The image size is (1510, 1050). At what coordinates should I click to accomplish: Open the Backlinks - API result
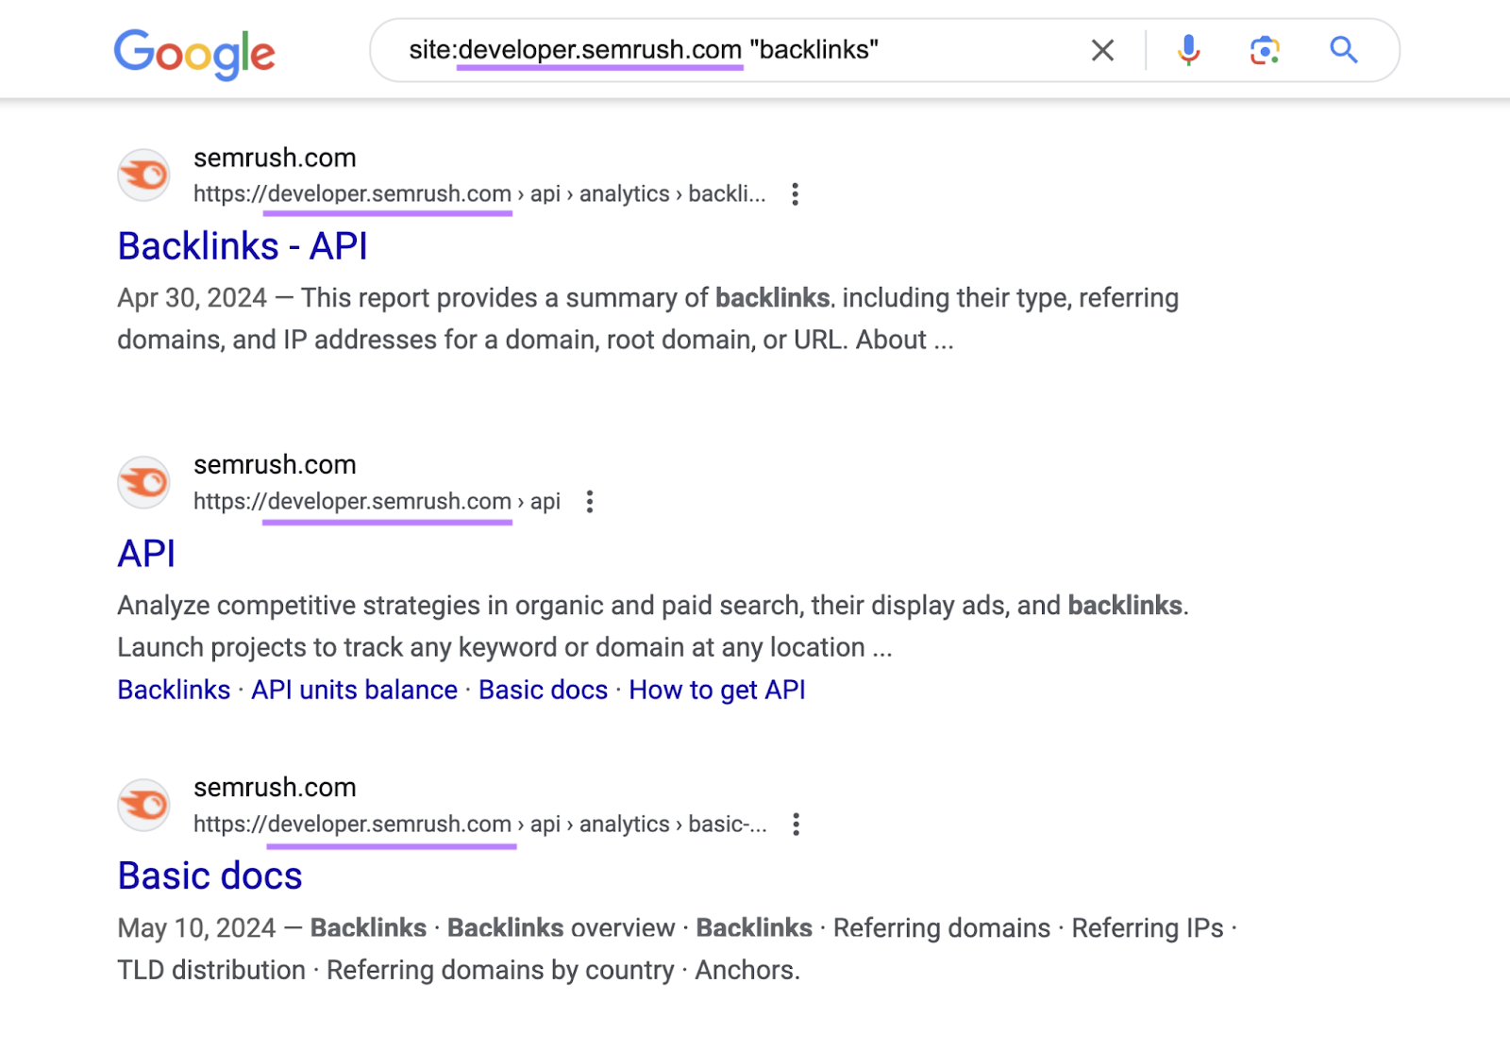[x=241, y=246]
